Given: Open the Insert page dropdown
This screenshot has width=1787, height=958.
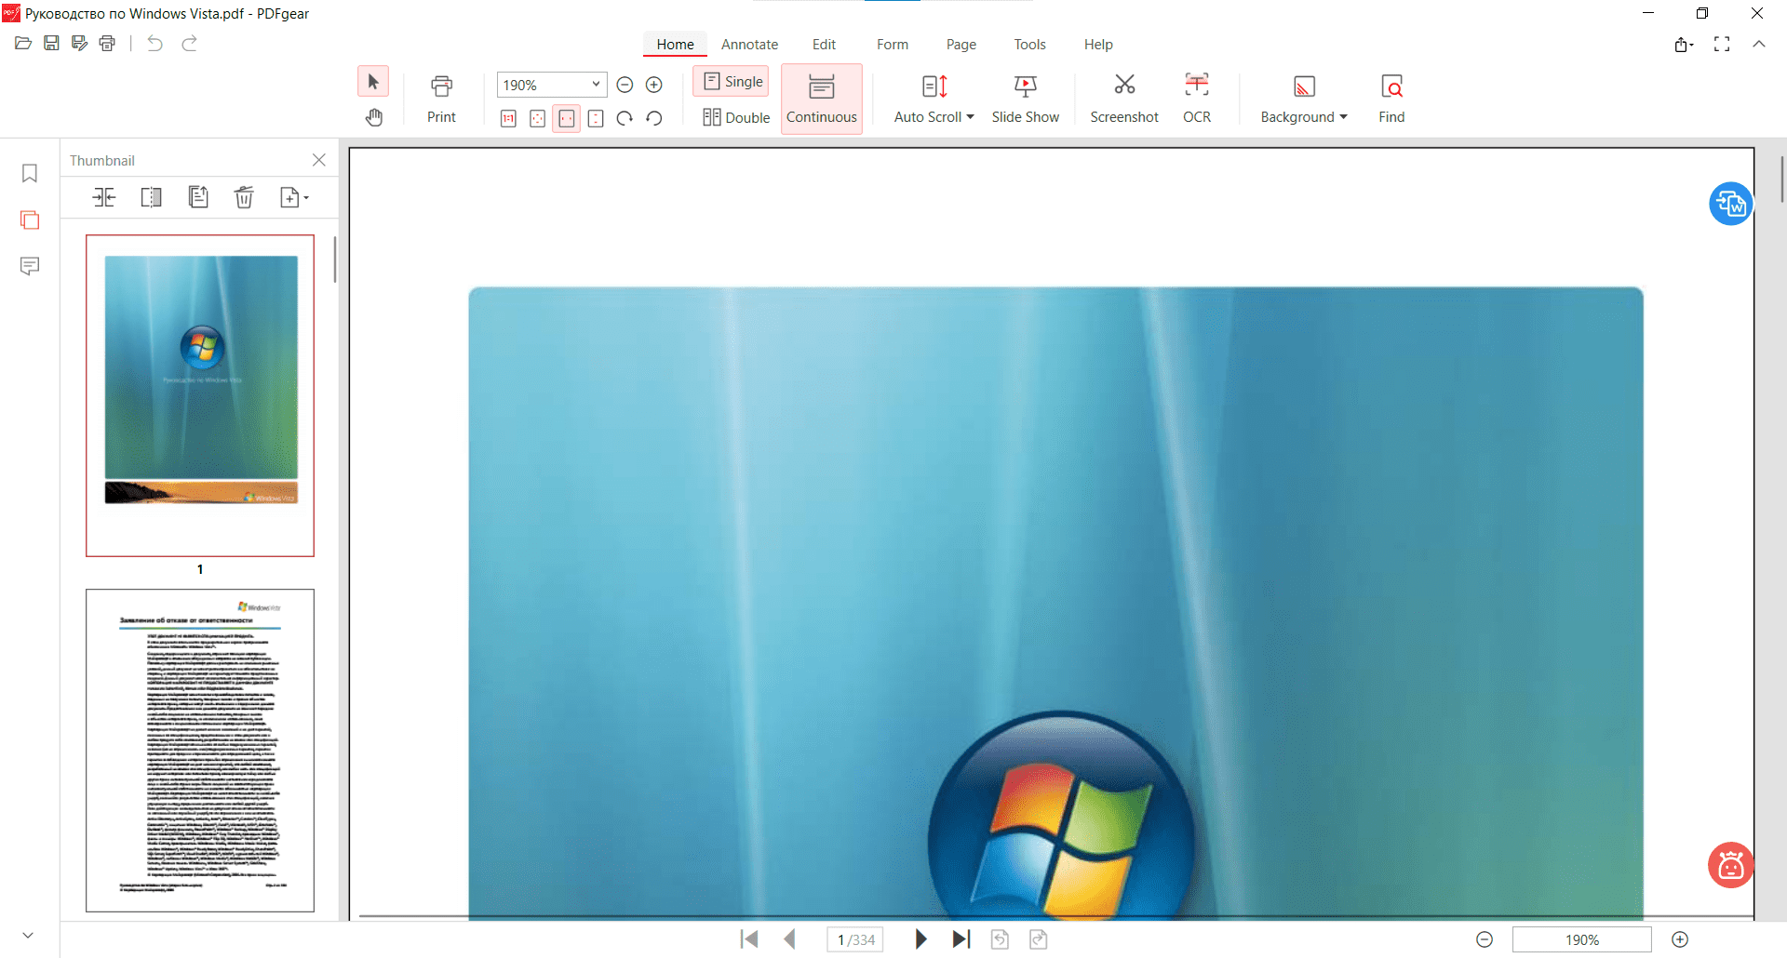Looking at the screenshot, I should point(294,197).
